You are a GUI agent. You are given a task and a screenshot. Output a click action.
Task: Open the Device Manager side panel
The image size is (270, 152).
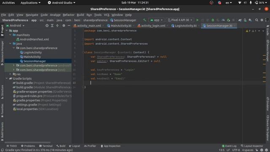point(268,51)
